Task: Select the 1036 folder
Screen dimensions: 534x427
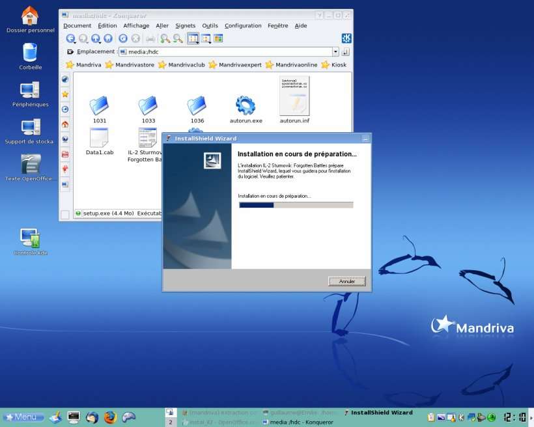Action: tap(197, 109)
